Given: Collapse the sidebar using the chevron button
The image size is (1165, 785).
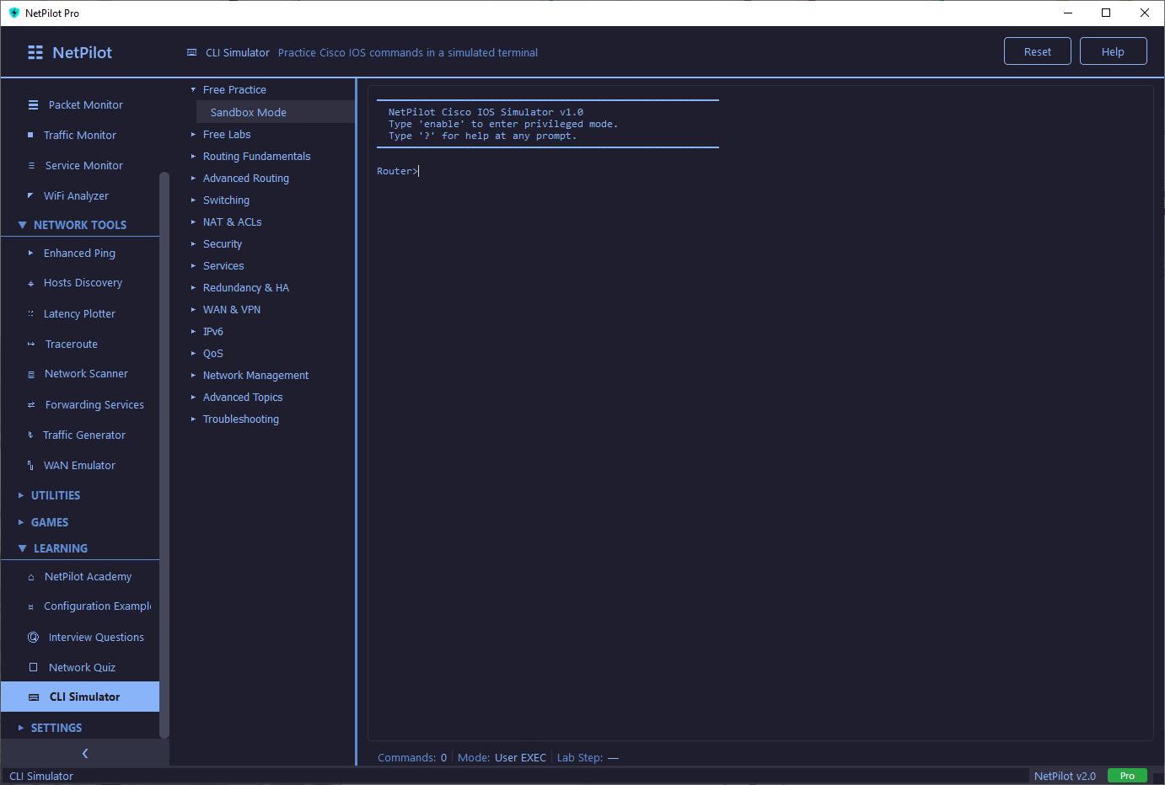Looking at the screenshot, I should [x=84, y=753].
